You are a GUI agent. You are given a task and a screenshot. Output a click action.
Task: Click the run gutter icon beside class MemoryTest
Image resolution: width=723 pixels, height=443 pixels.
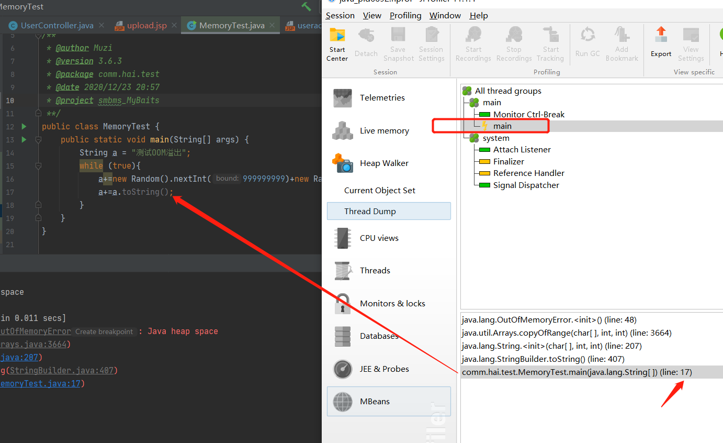(x=24, y=126)
